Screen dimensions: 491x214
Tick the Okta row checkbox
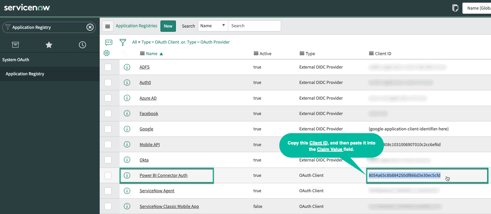tap(108, 160)
